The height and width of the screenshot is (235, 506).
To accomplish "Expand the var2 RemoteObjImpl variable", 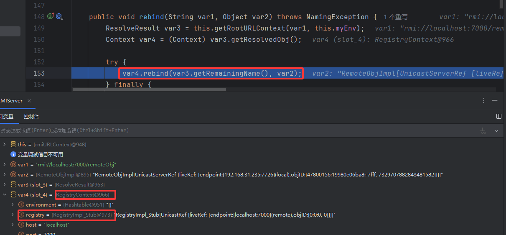I will (x=5, y=174).
